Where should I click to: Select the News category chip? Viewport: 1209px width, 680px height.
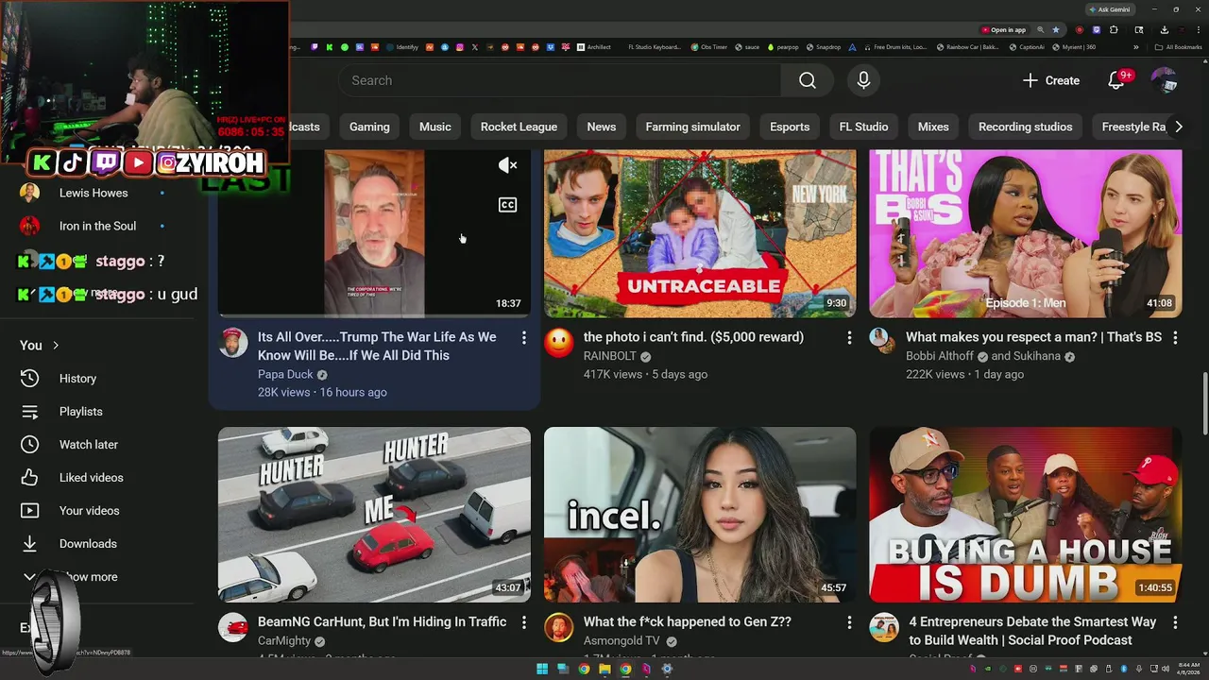(x=601, y=127)
